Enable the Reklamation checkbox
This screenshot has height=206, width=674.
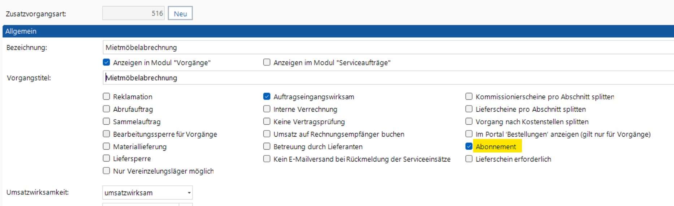[x=106, y=96]
